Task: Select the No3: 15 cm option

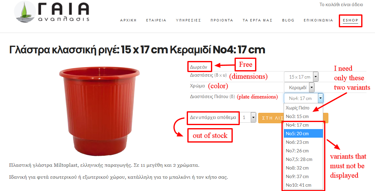Action: point(303,117)
